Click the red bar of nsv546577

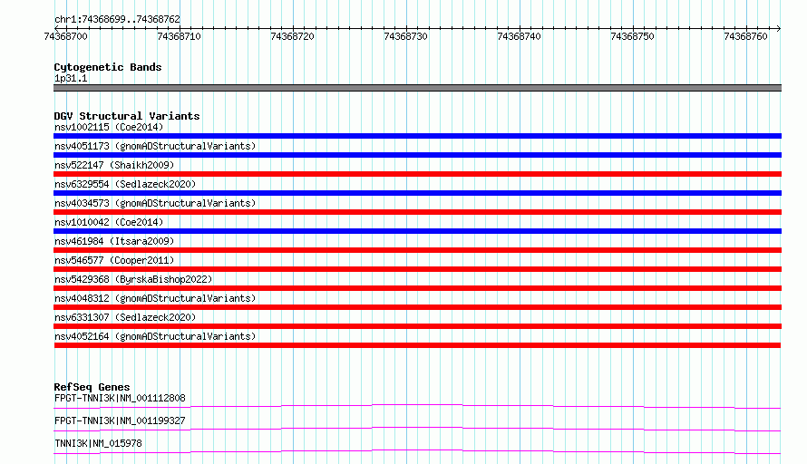coord(417,269)
